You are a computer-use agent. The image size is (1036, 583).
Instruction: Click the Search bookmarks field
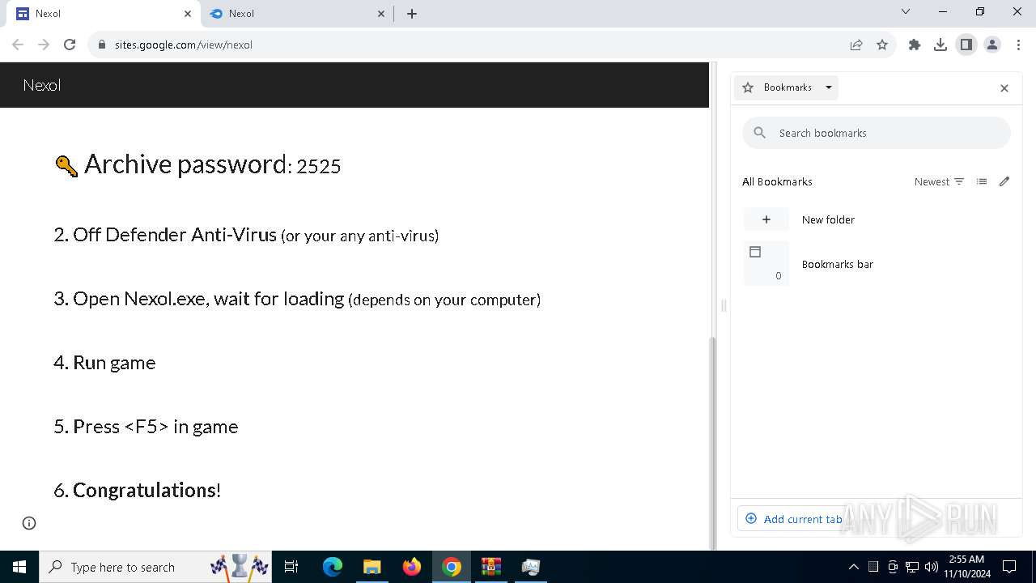pos(877,133)
